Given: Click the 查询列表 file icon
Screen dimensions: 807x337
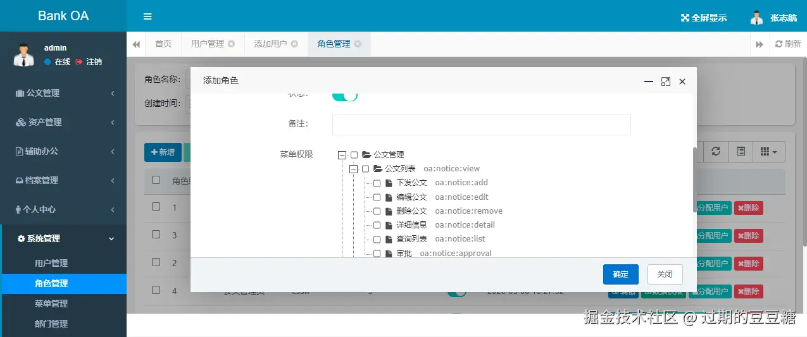Looking at the screenshot, I should [x=388, y=239].
